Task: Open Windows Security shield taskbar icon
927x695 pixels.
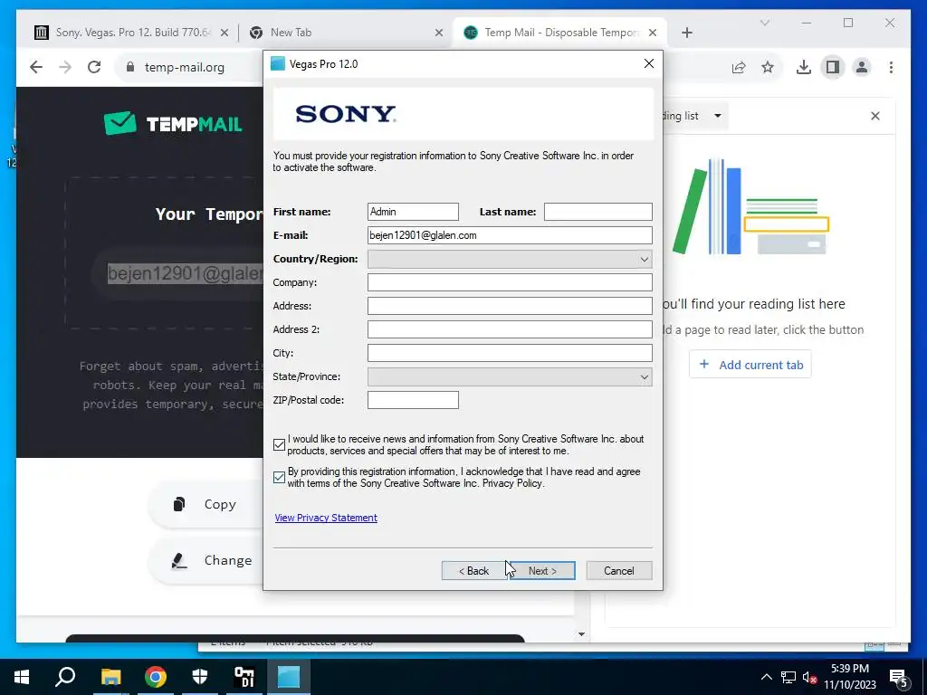Action: click(x=200, y=677)
